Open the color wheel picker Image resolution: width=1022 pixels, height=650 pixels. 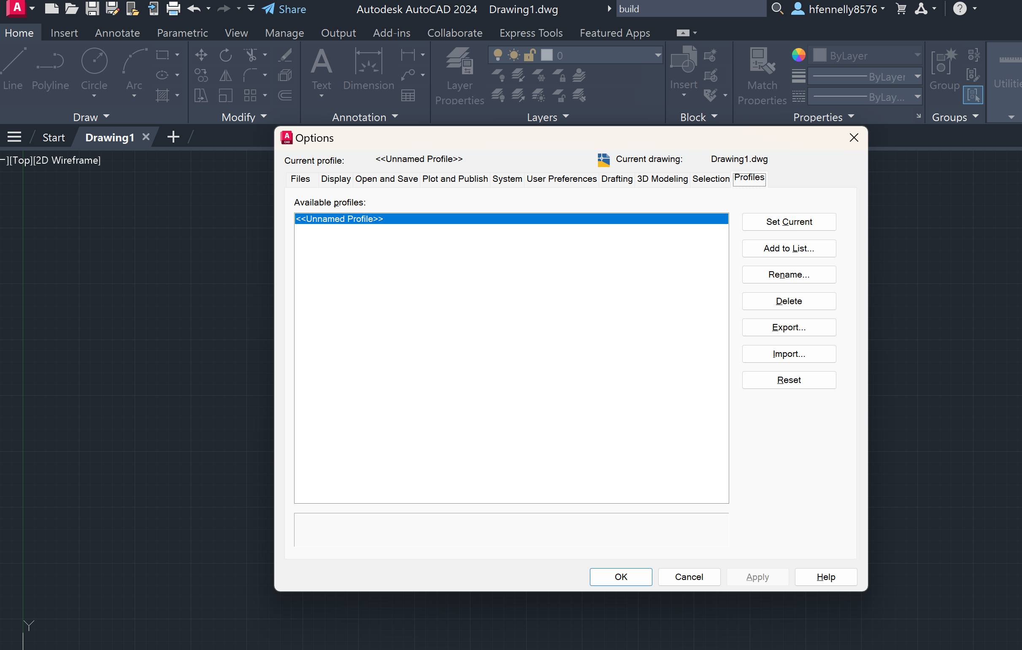[x=798, y=55]
